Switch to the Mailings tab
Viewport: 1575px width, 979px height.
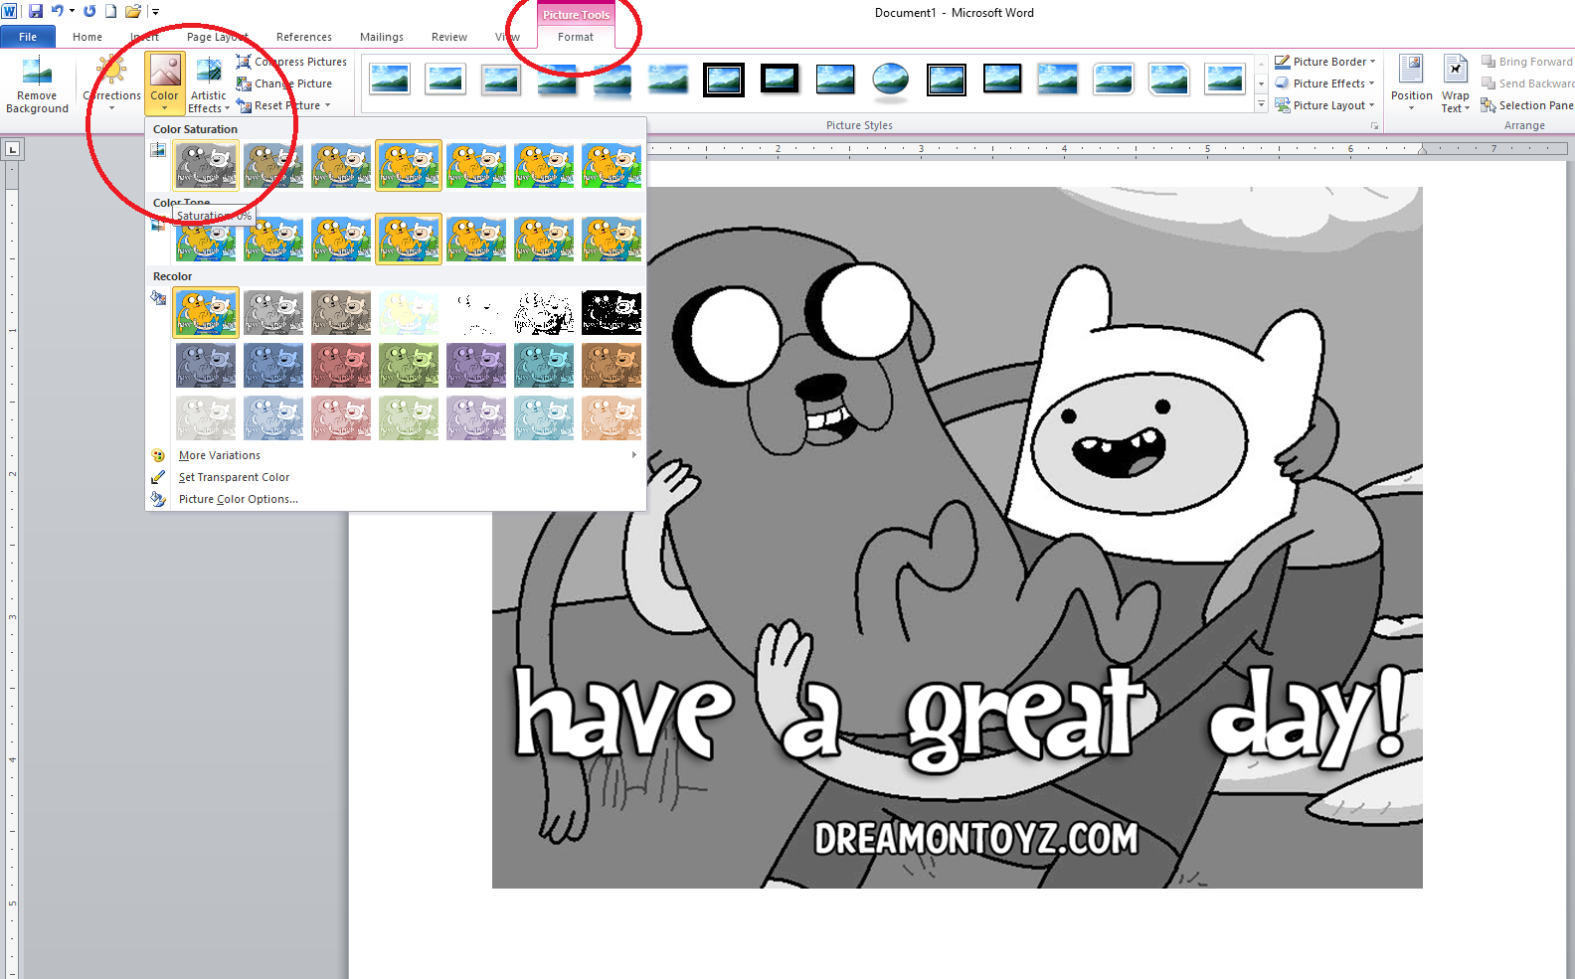coord(382,37)
